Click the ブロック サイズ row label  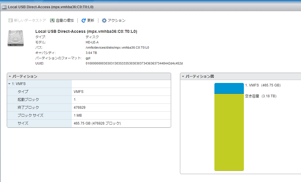pyautogui.click(x=30, y=115)
